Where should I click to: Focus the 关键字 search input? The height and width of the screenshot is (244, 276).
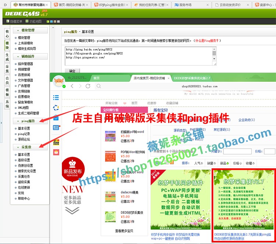(237, 151)
